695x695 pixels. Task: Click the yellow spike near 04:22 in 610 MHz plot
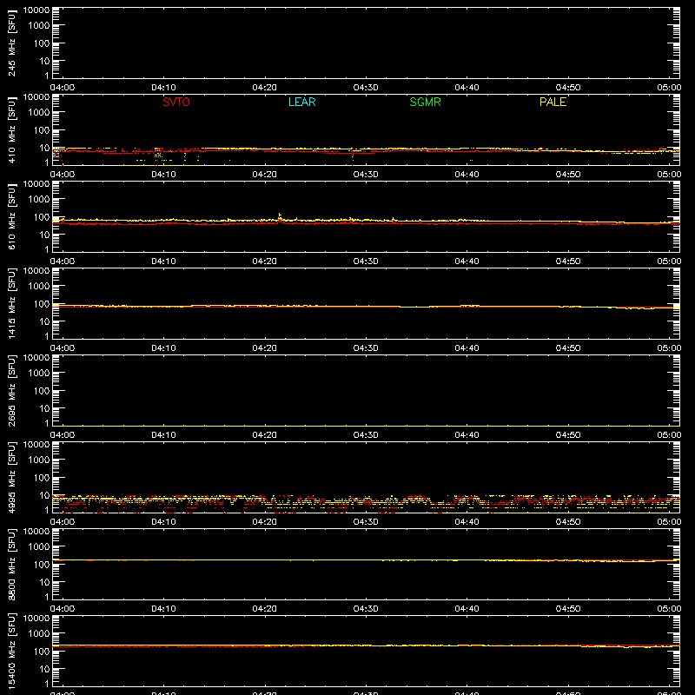(280, 216)
